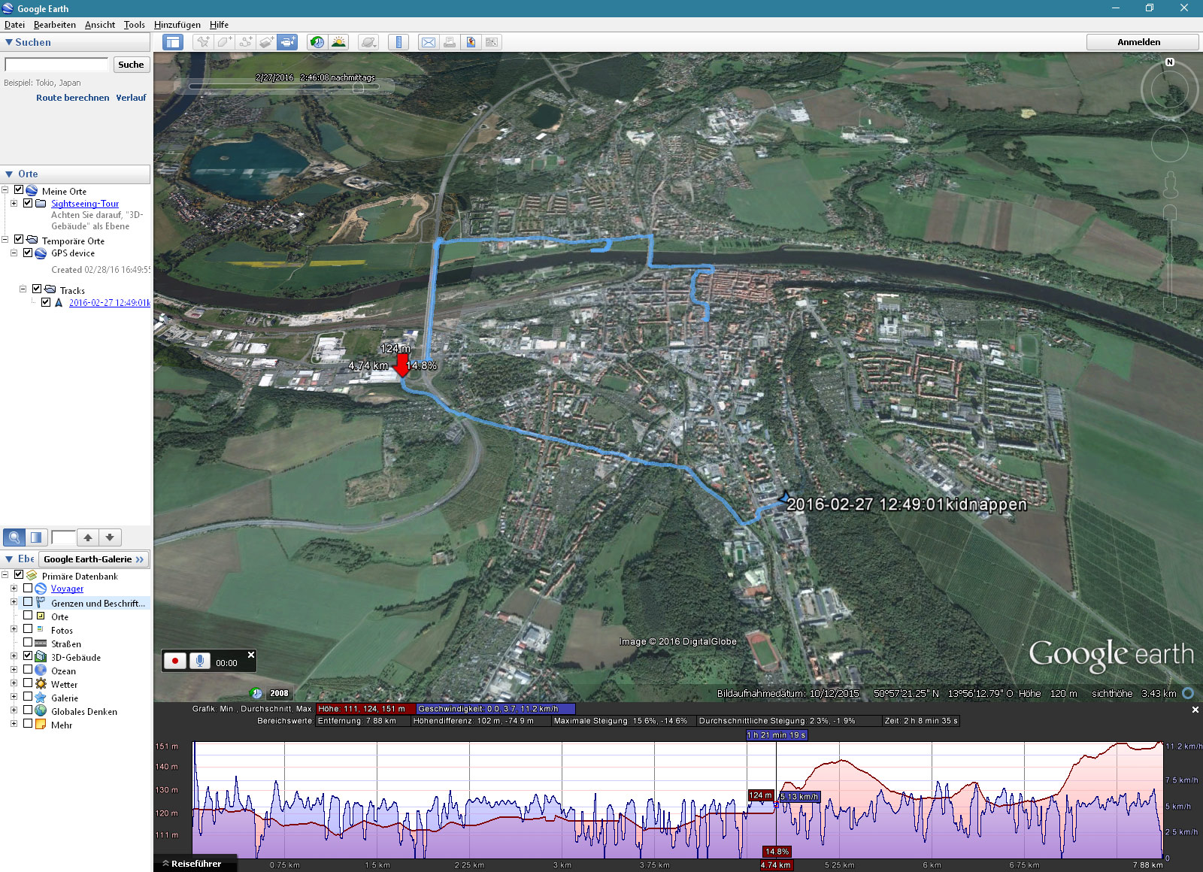
Task: Collapse the Orte panel header
Action: tap(9, 174)
